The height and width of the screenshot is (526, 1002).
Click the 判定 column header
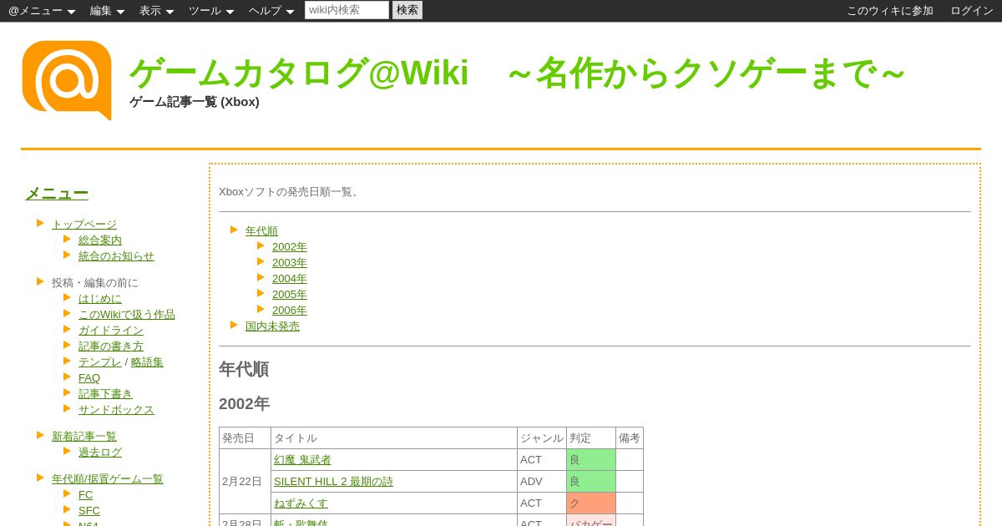[x=591, y=437]
